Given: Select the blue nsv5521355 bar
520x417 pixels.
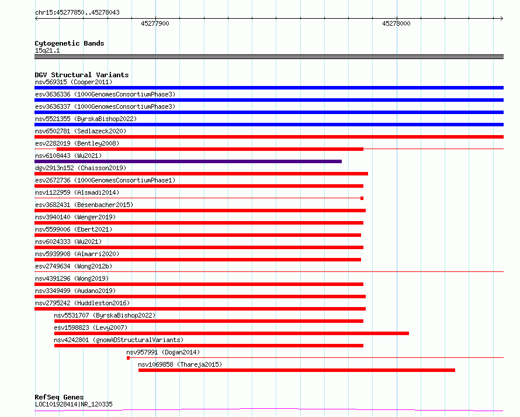Looking at the screenshot, I should (269, 125).
